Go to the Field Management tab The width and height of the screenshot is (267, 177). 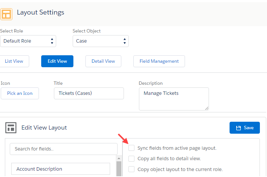click(x=159, y=61)
